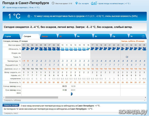
Task: Click today's 02:00 cloudiness icon
Action: (28, 49)
